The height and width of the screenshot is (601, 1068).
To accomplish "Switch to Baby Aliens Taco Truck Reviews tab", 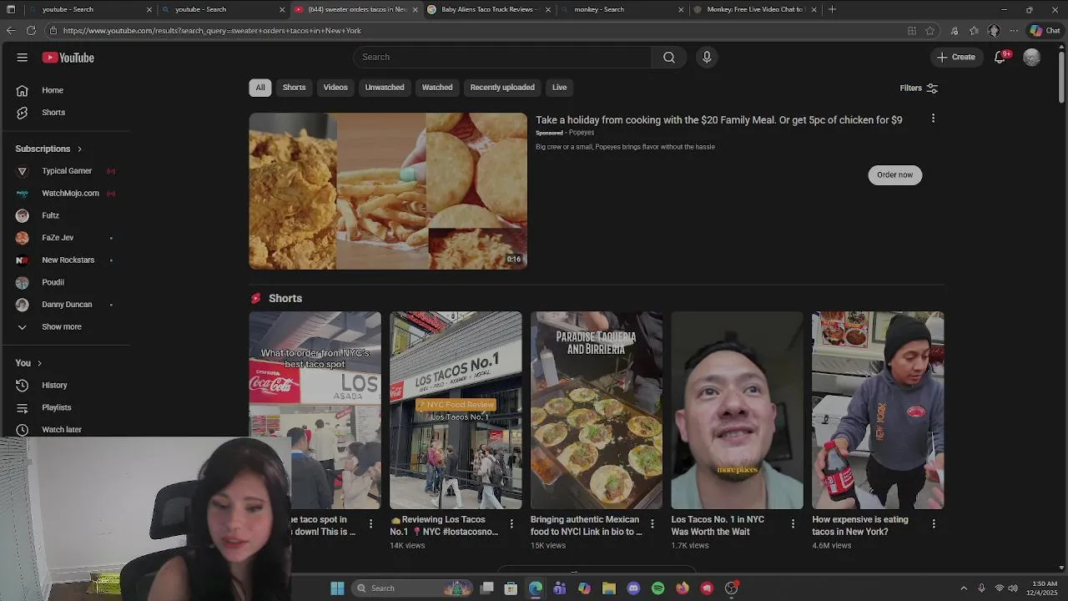I will (x=488, y=9).
